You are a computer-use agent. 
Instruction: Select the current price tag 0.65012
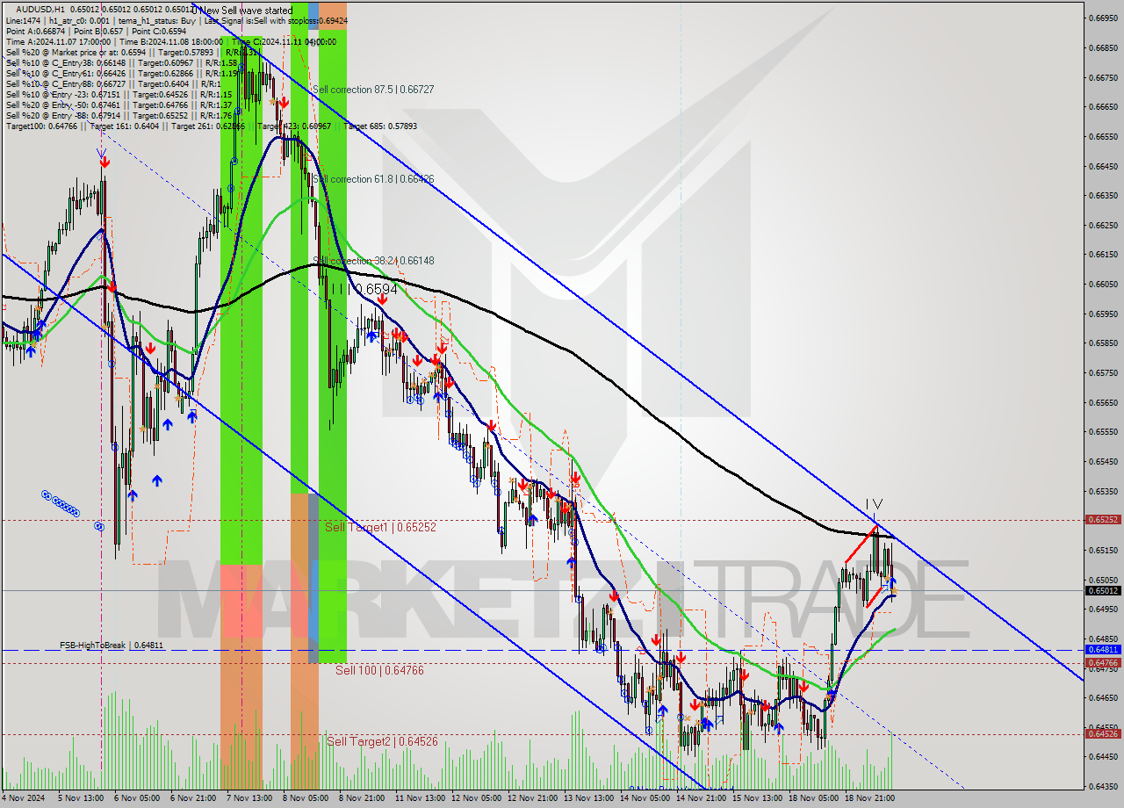pos(1104,590)
